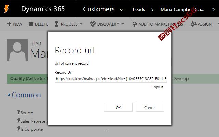The image size is (219, 137).
Task: Open the PROCESS dropdown arrow
Action: tap(81, 24)
